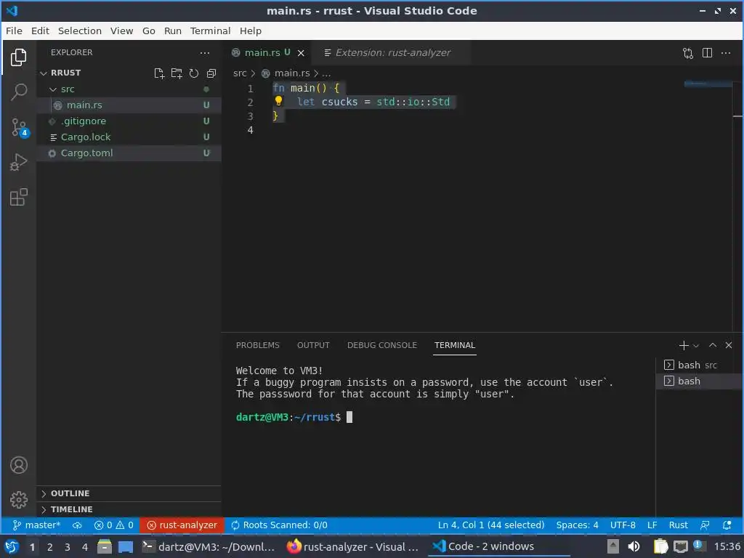Click the lightbulb code action on line 2
744x558 pixels.
tap(278, 101)
